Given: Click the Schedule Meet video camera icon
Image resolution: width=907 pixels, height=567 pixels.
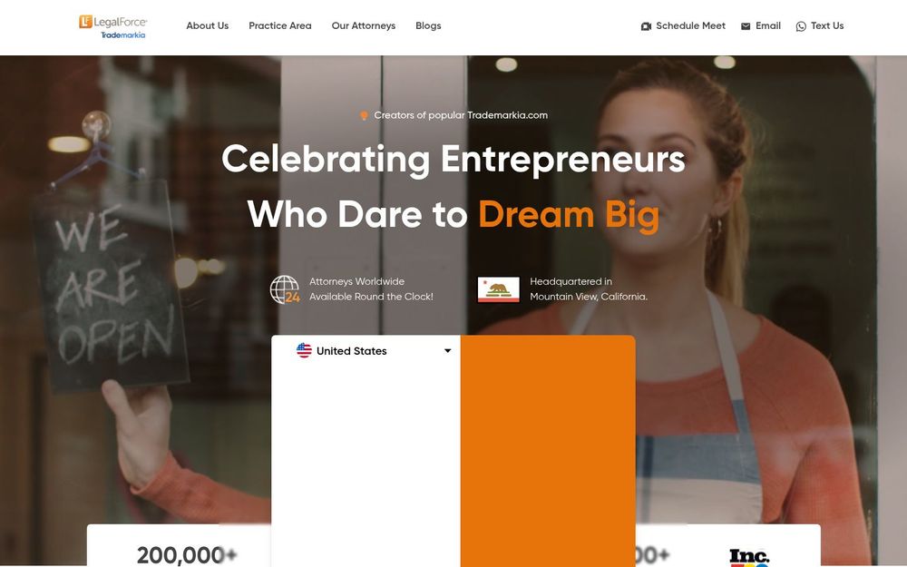Looking at the screenshot, I should pos(646,26).
